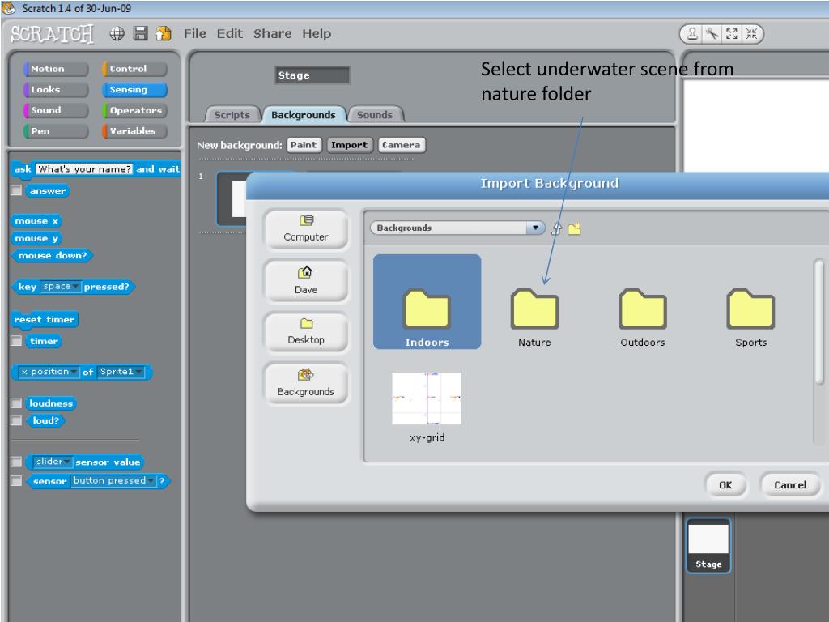
Task: Create new folder icon in dialog
Action: pos(574,229)
